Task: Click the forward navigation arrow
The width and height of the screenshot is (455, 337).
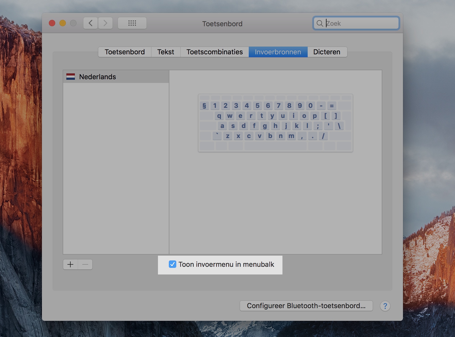Action: click(x=105, y=23)
